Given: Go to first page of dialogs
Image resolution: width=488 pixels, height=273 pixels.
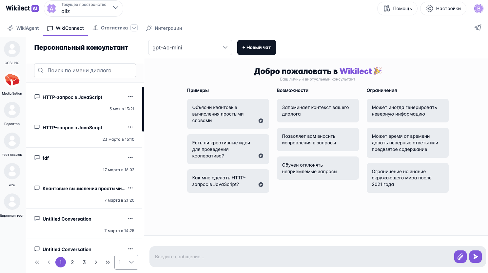Looking at the screenshot, I should tap(37, 262).
